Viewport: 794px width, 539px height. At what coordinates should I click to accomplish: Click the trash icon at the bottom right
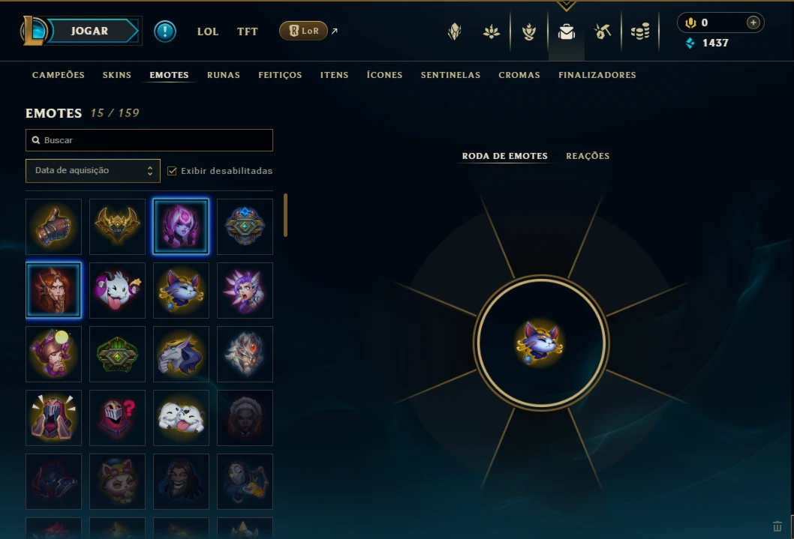(777, 526)
